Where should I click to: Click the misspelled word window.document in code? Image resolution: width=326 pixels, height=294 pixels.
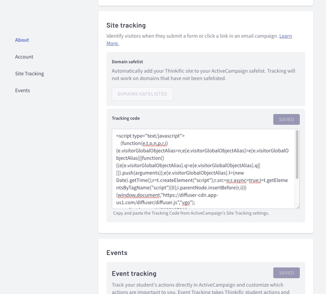pyautogui.click(x=139, y=195)
